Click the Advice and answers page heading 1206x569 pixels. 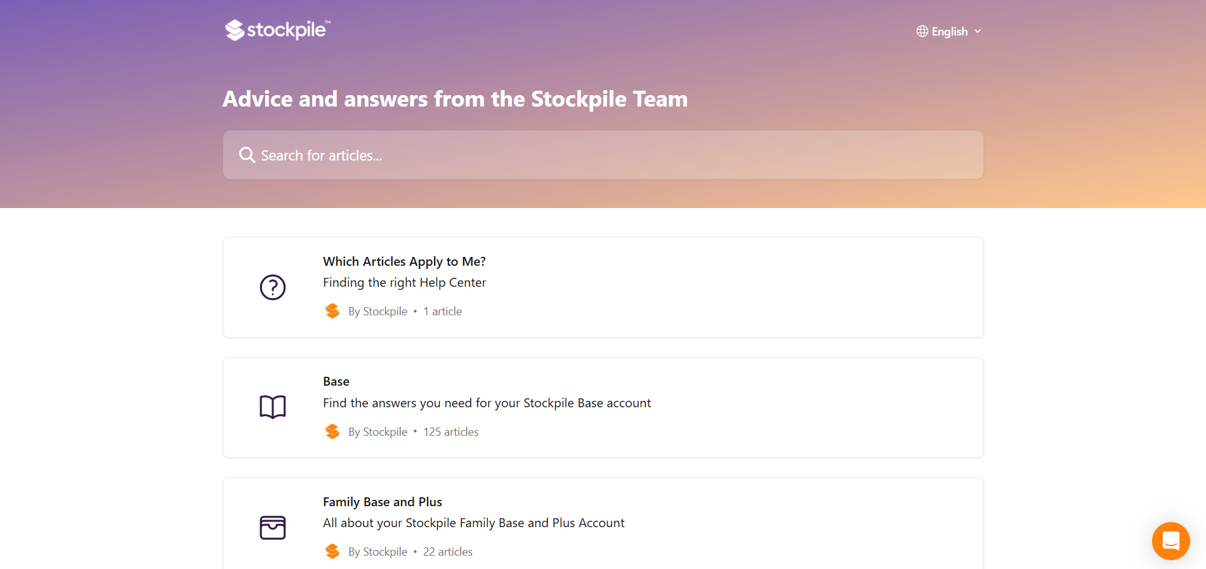point(455,99)
